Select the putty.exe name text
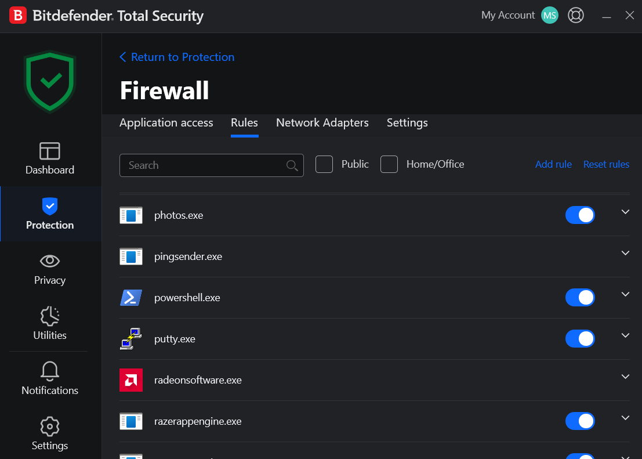The height and width of the screenshot is (459, 642). (175, 339)
